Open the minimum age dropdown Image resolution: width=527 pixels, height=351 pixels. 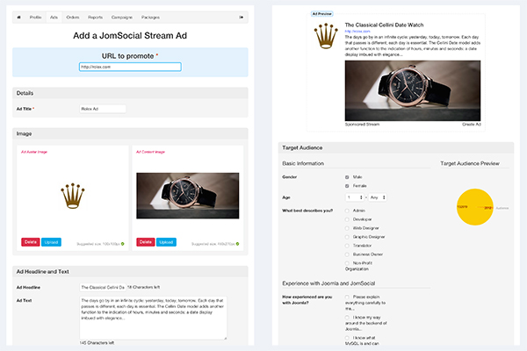click(355, 197)
